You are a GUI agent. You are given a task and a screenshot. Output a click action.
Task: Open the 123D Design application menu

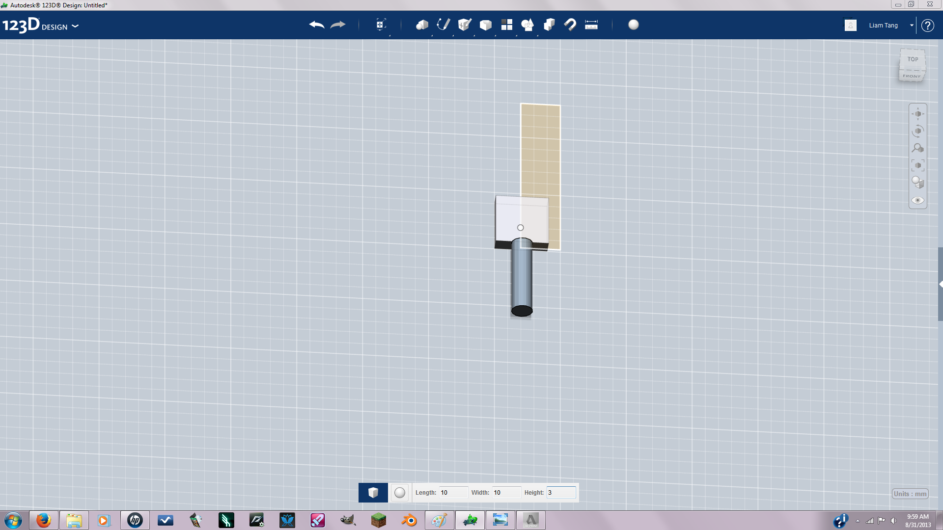(x=40, y=25)
